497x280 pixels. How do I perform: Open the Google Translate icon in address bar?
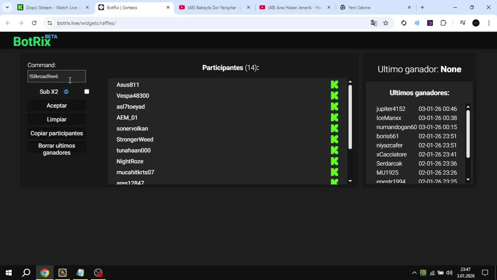click(374, 23)
